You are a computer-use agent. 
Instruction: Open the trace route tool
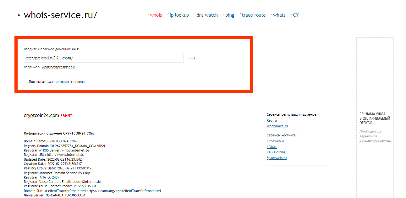254,15
